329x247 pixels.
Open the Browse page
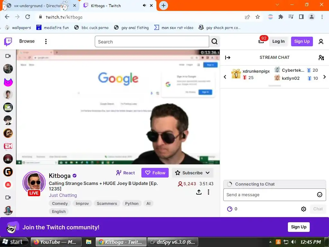(27, 41)
